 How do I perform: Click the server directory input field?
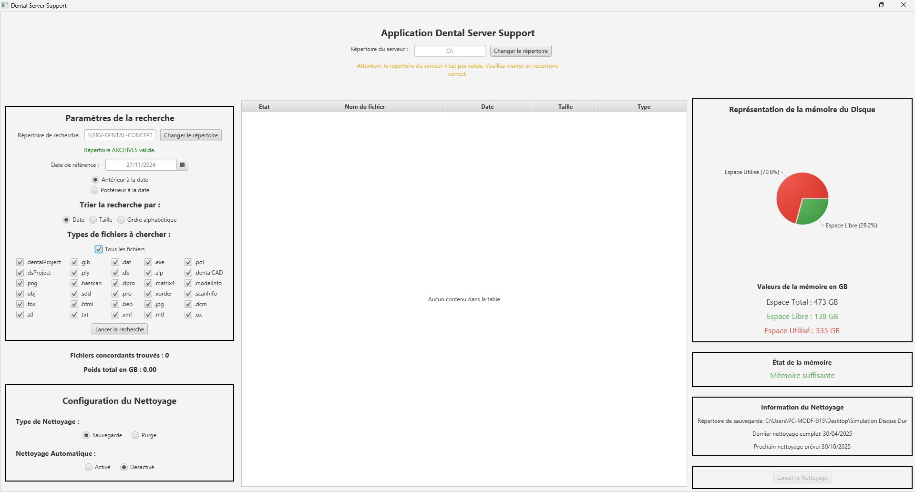[x=449, y=51]
